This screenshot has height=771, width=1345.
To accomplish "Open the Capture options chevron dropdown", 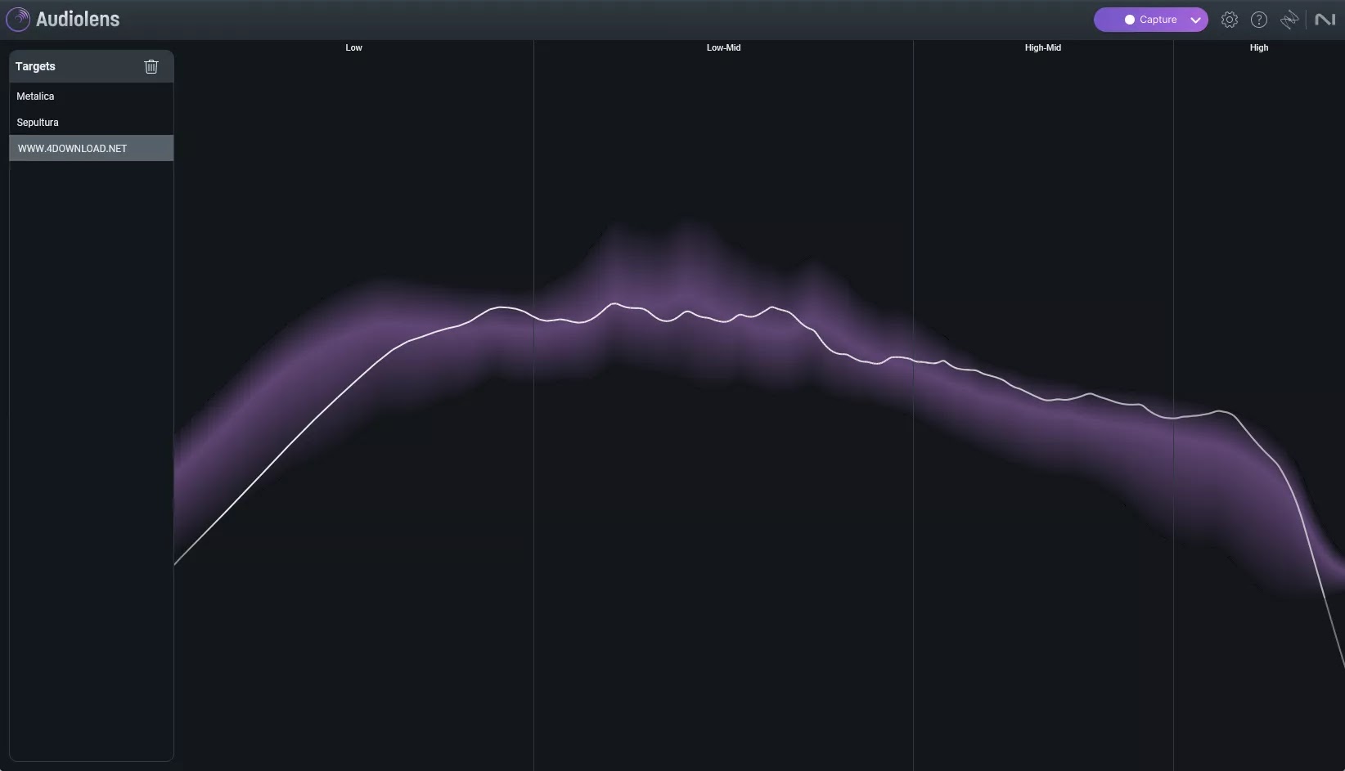I will coord(1194,19).
